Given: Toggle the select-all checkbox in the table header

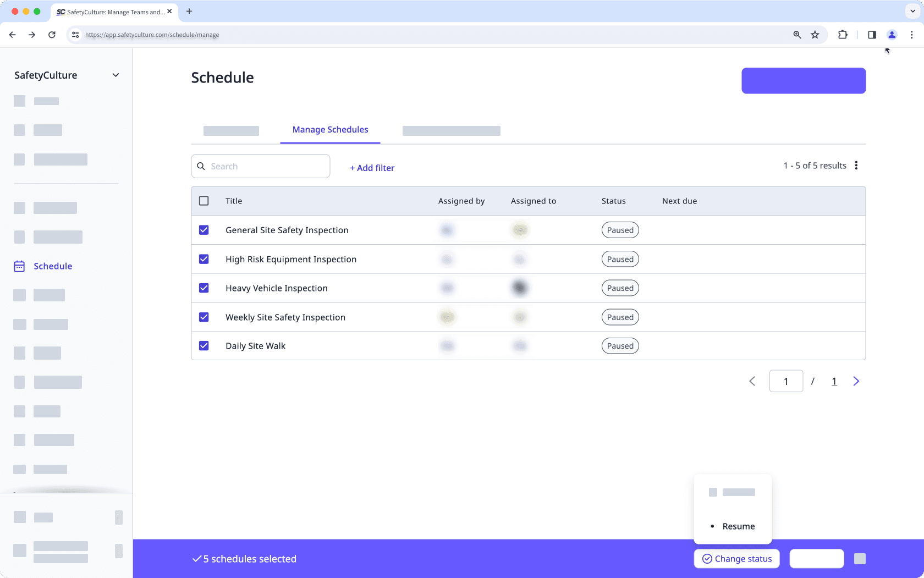Looking at the screenshot, I should tap(204, 201).
